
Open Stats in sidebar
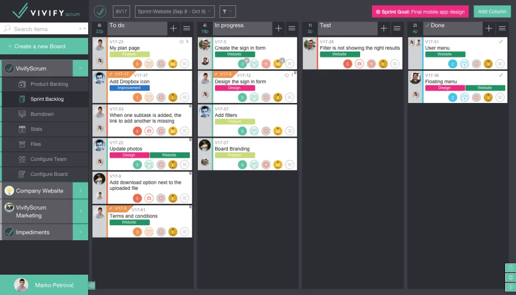(45, 129)
